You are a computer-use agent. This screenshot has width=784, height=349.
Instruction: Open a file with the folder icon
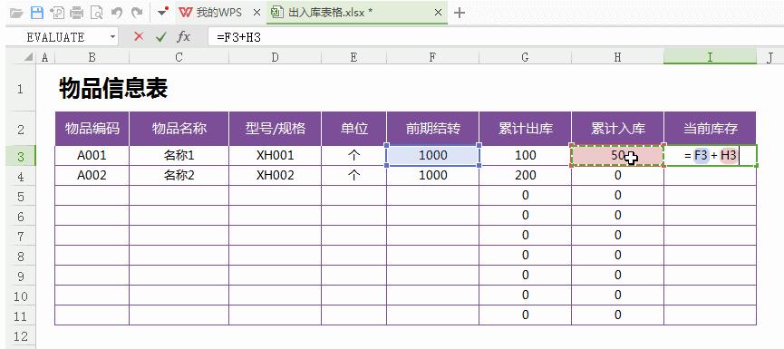[x=16, y=13]
